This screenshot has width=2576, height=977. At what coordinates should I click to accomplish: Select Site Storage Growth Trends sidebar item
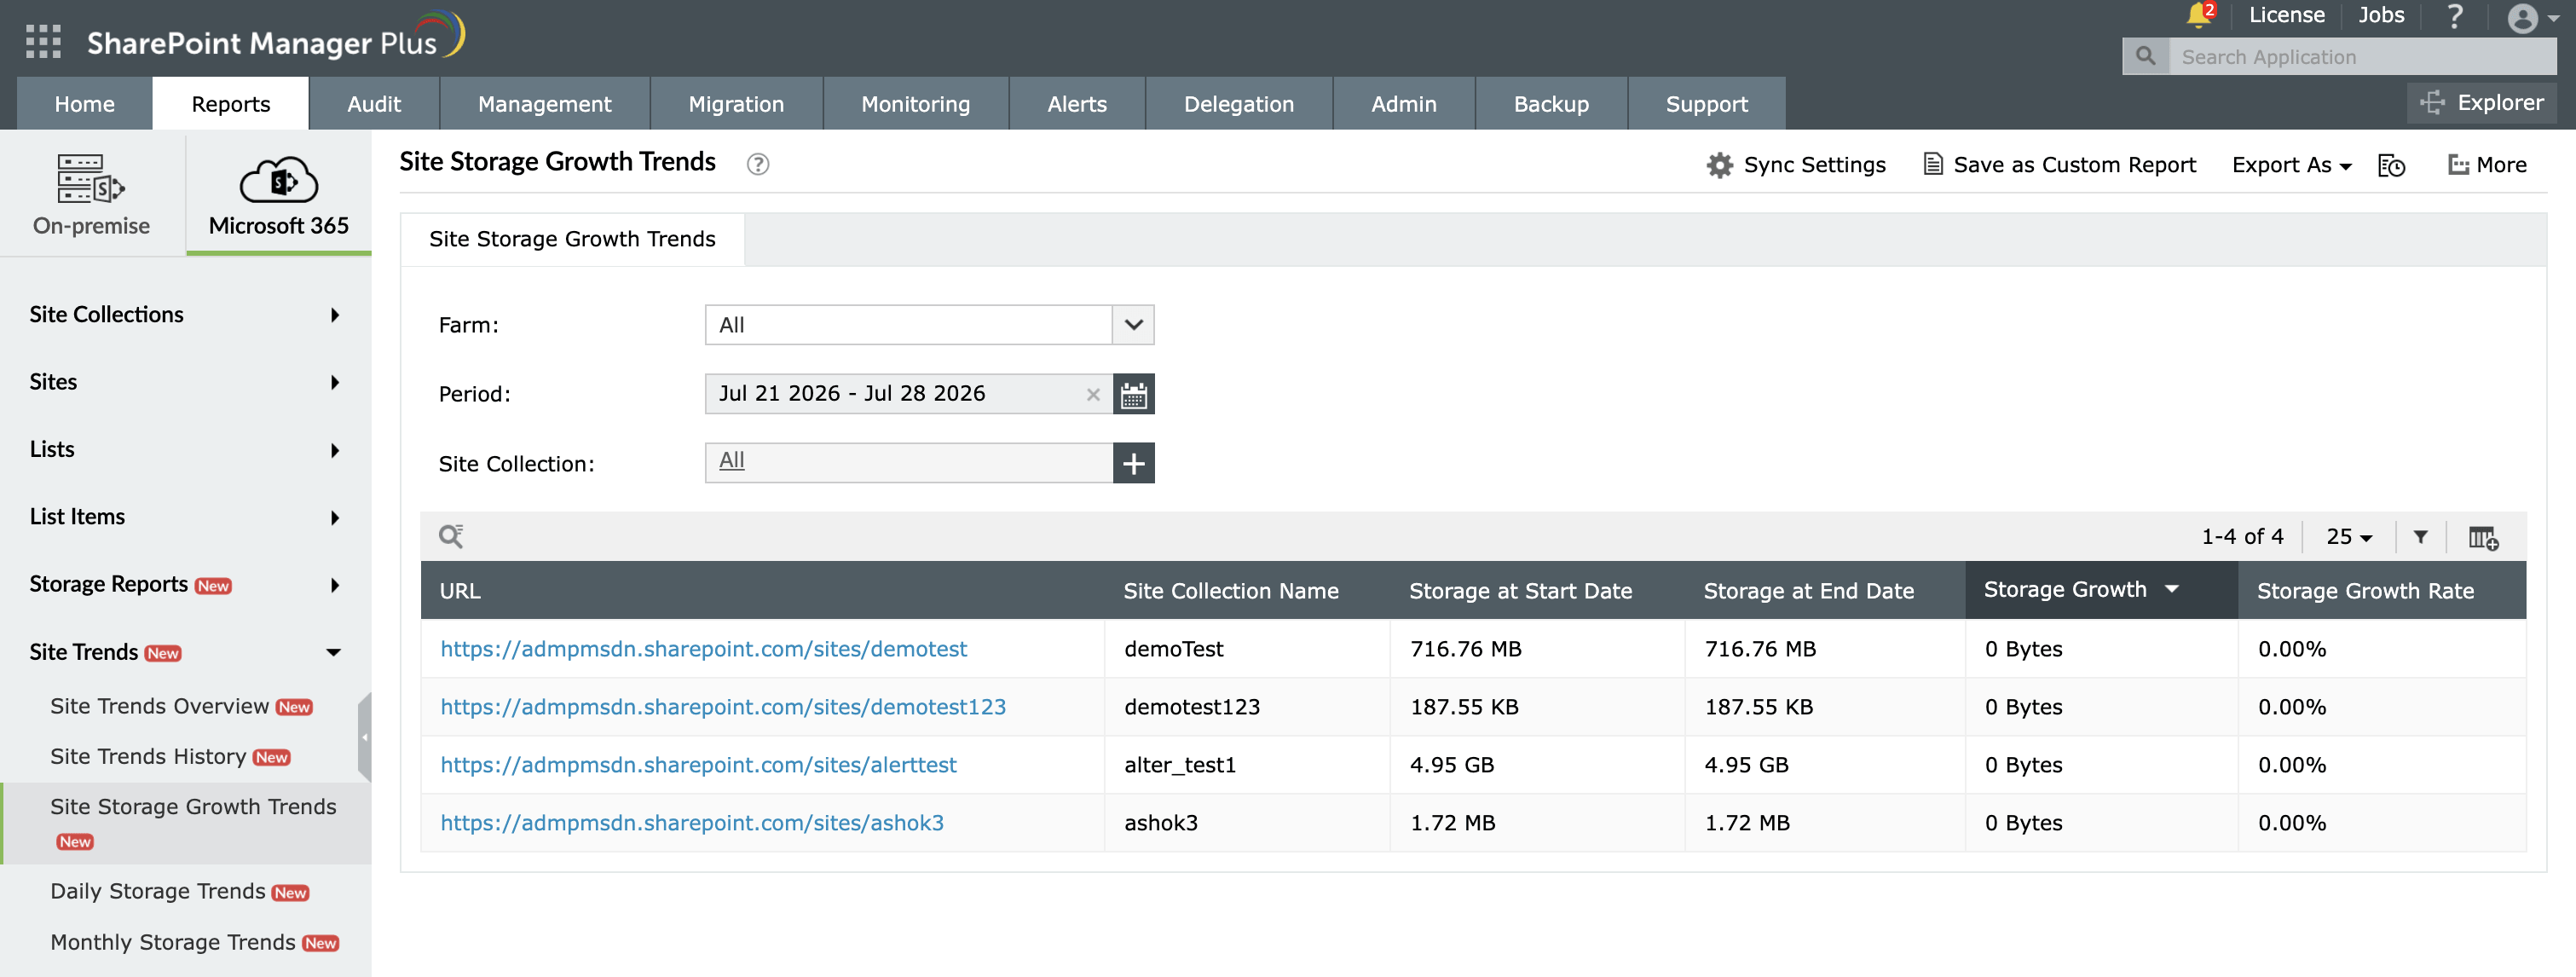pyautogui.click(x=186, y=823)
